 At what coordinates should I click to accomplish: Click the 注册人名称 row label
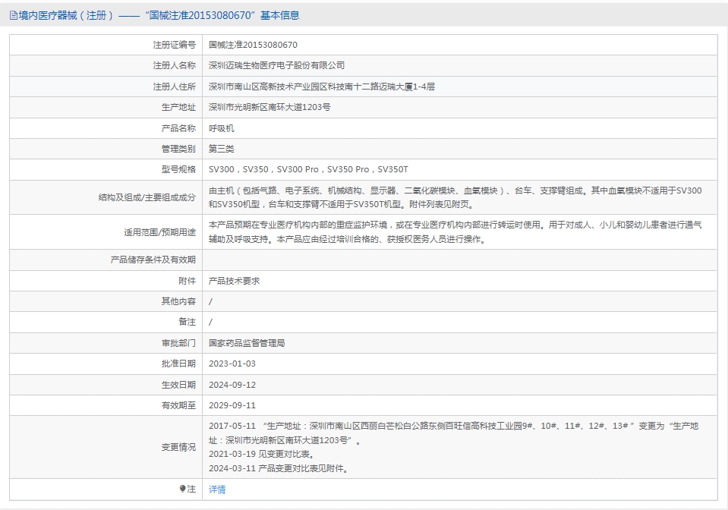point(175,65)
